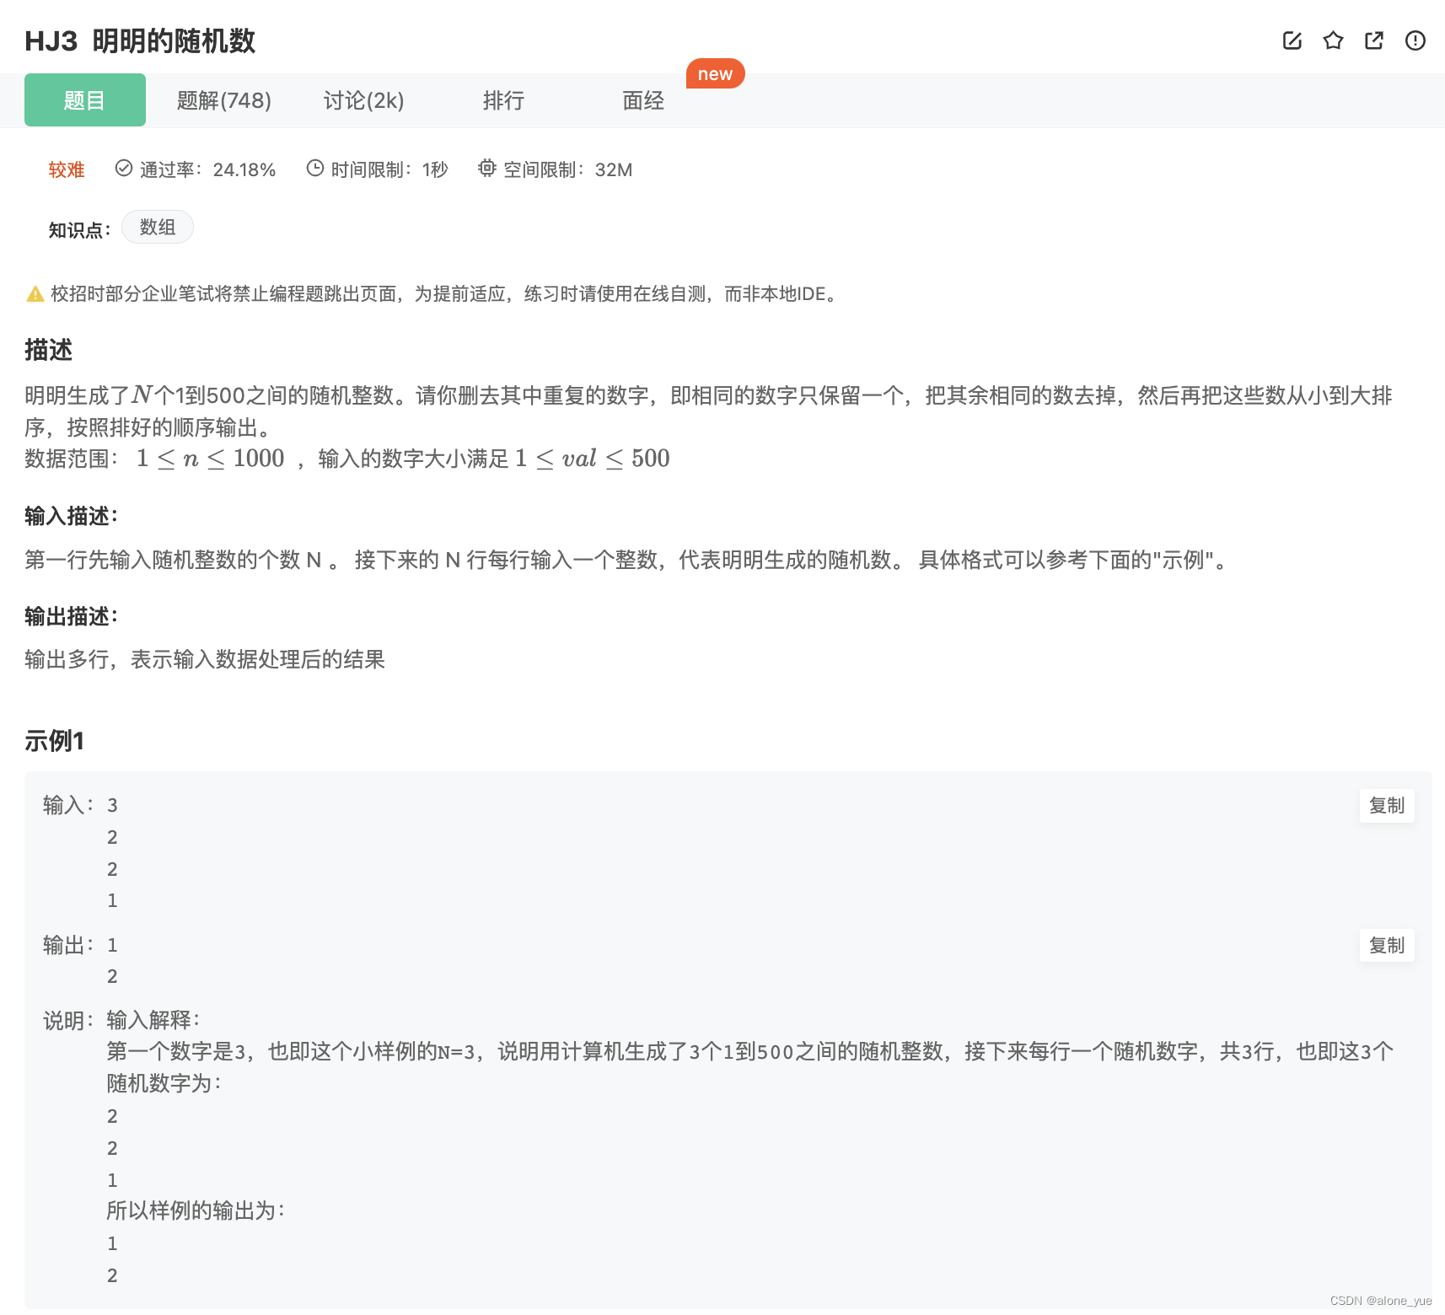Click the 示例1 heading
Viewport: 1445px width, 1315px height.
pyautogui.click(x=55, y=741)
